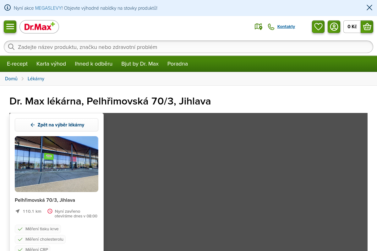Click the 0 Kč cart total

tap(352, 27)
